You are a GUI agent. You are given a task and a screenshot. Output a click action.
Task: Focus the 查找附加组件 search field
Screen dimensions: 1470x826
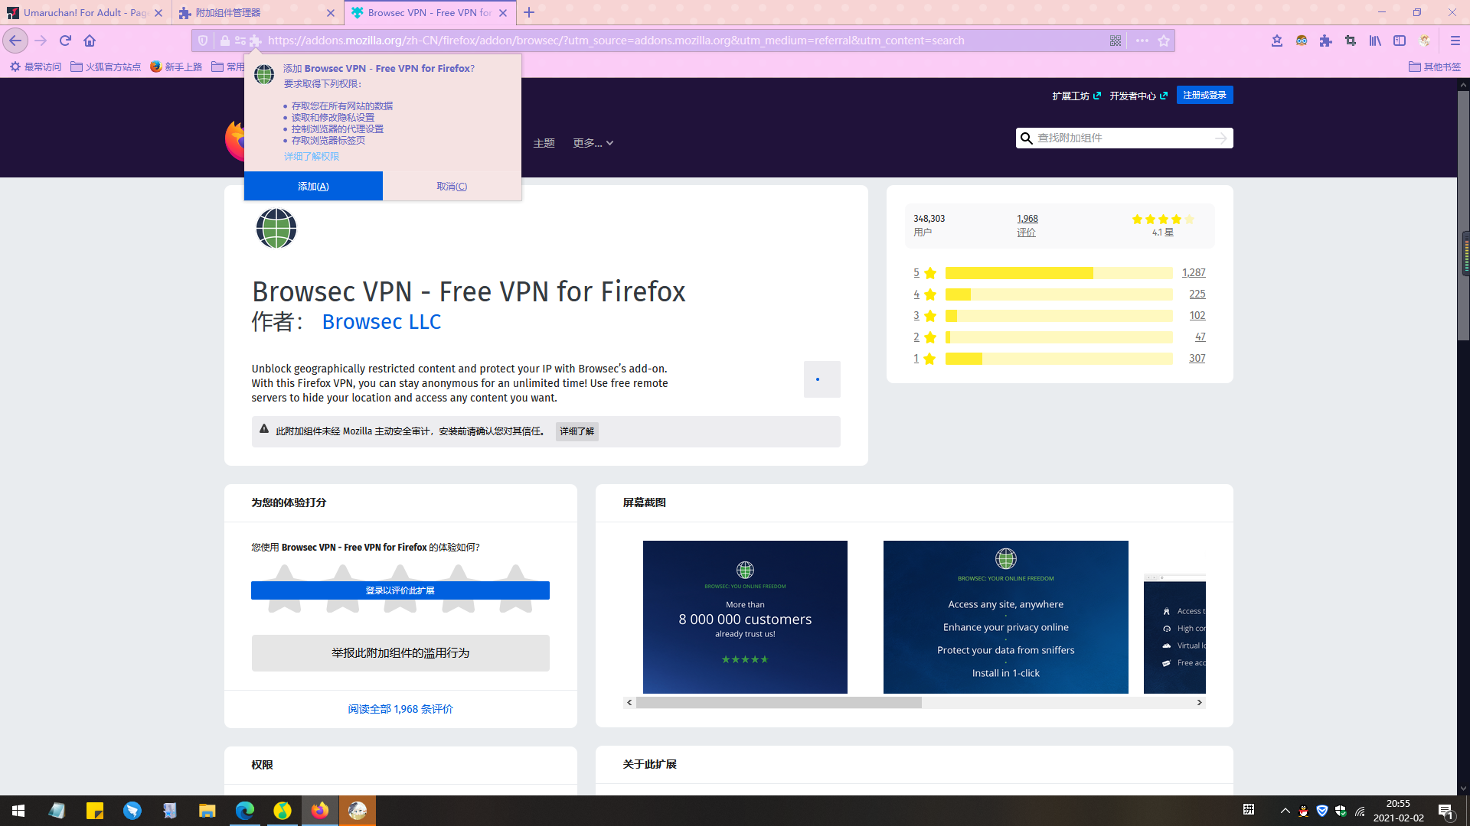pyautogui.click(x=1124, y=138)
